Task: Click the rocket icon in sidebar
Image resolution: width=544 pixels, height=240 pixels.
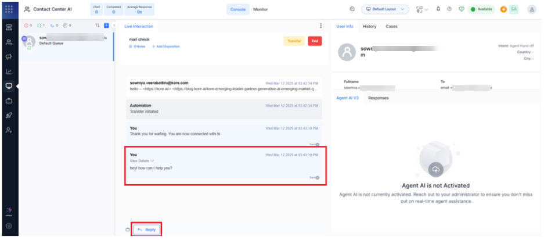Action: click(9, 116)
